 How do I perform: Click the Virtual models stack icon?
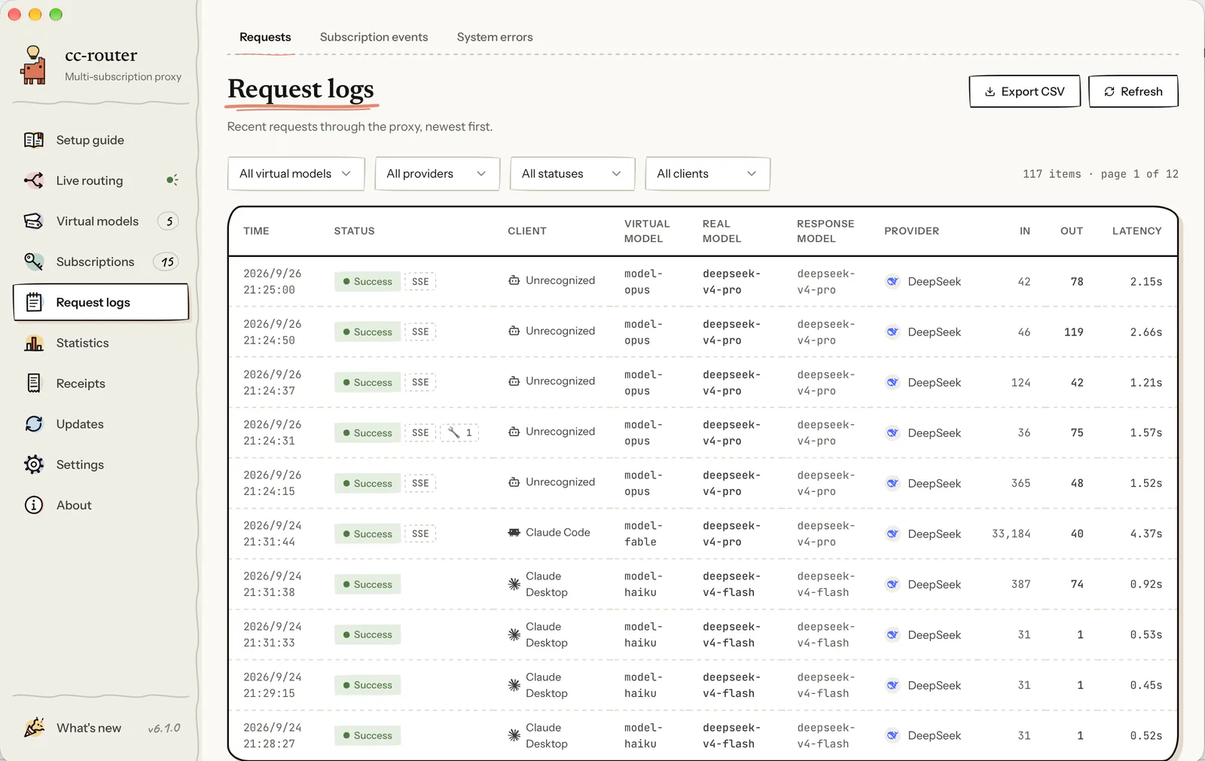pyautogui.click(x=34, y=221)
